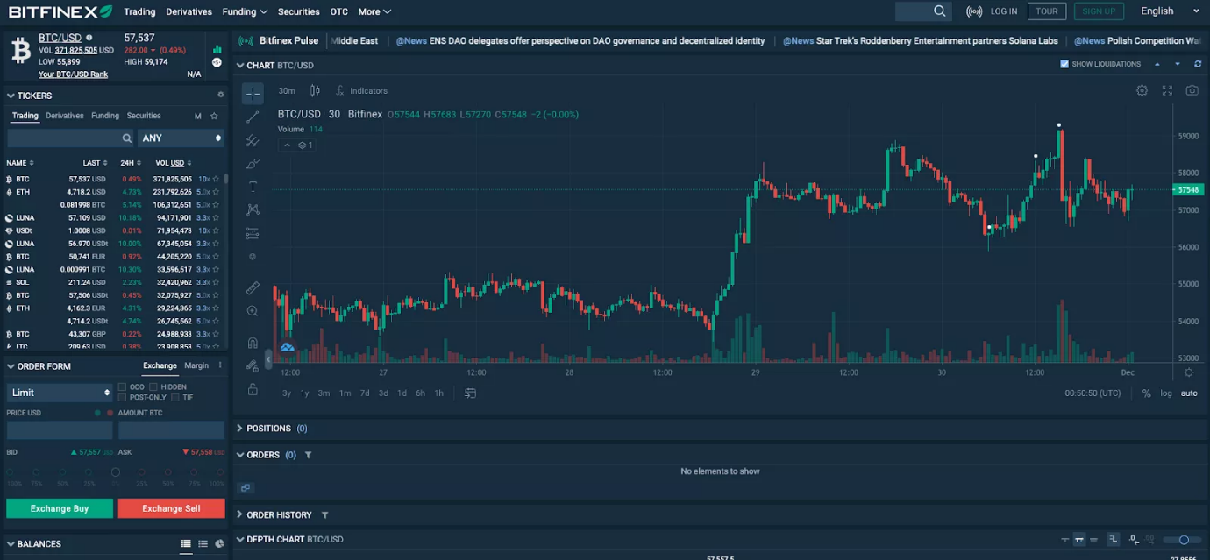Open OTC in top navigation
This screenshot has width=1210, height=560.
(x=339, y=11)
